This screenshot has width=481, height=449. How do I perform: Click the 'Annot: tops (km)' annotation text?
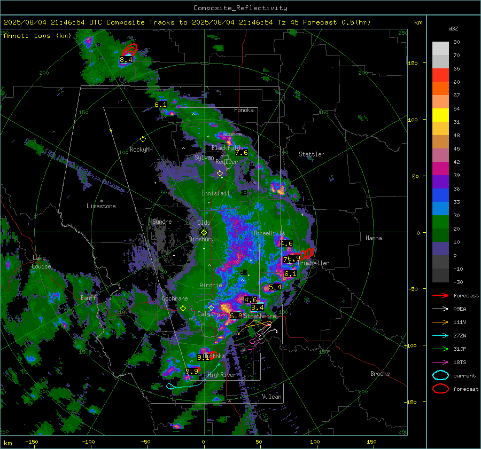(x=37, y=36)
